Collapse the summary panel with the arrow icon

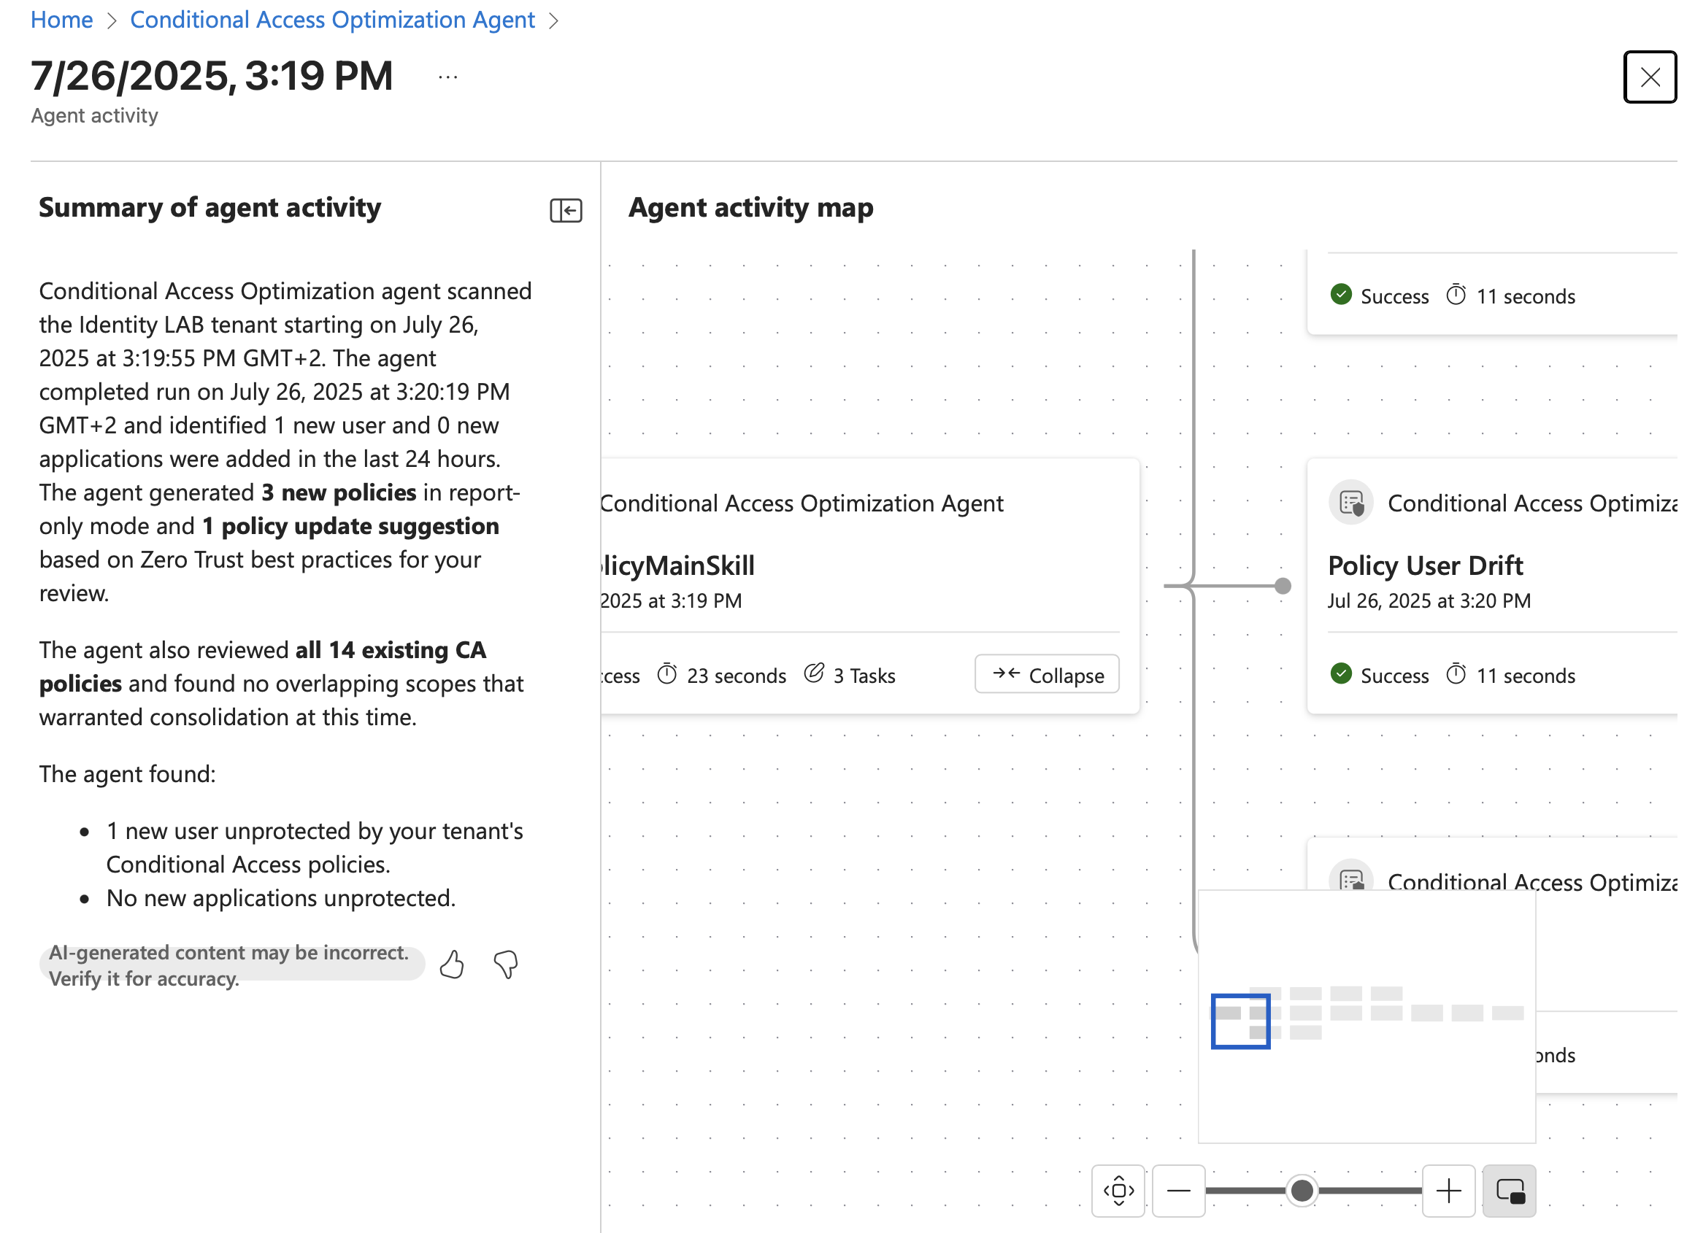(566, 211)
